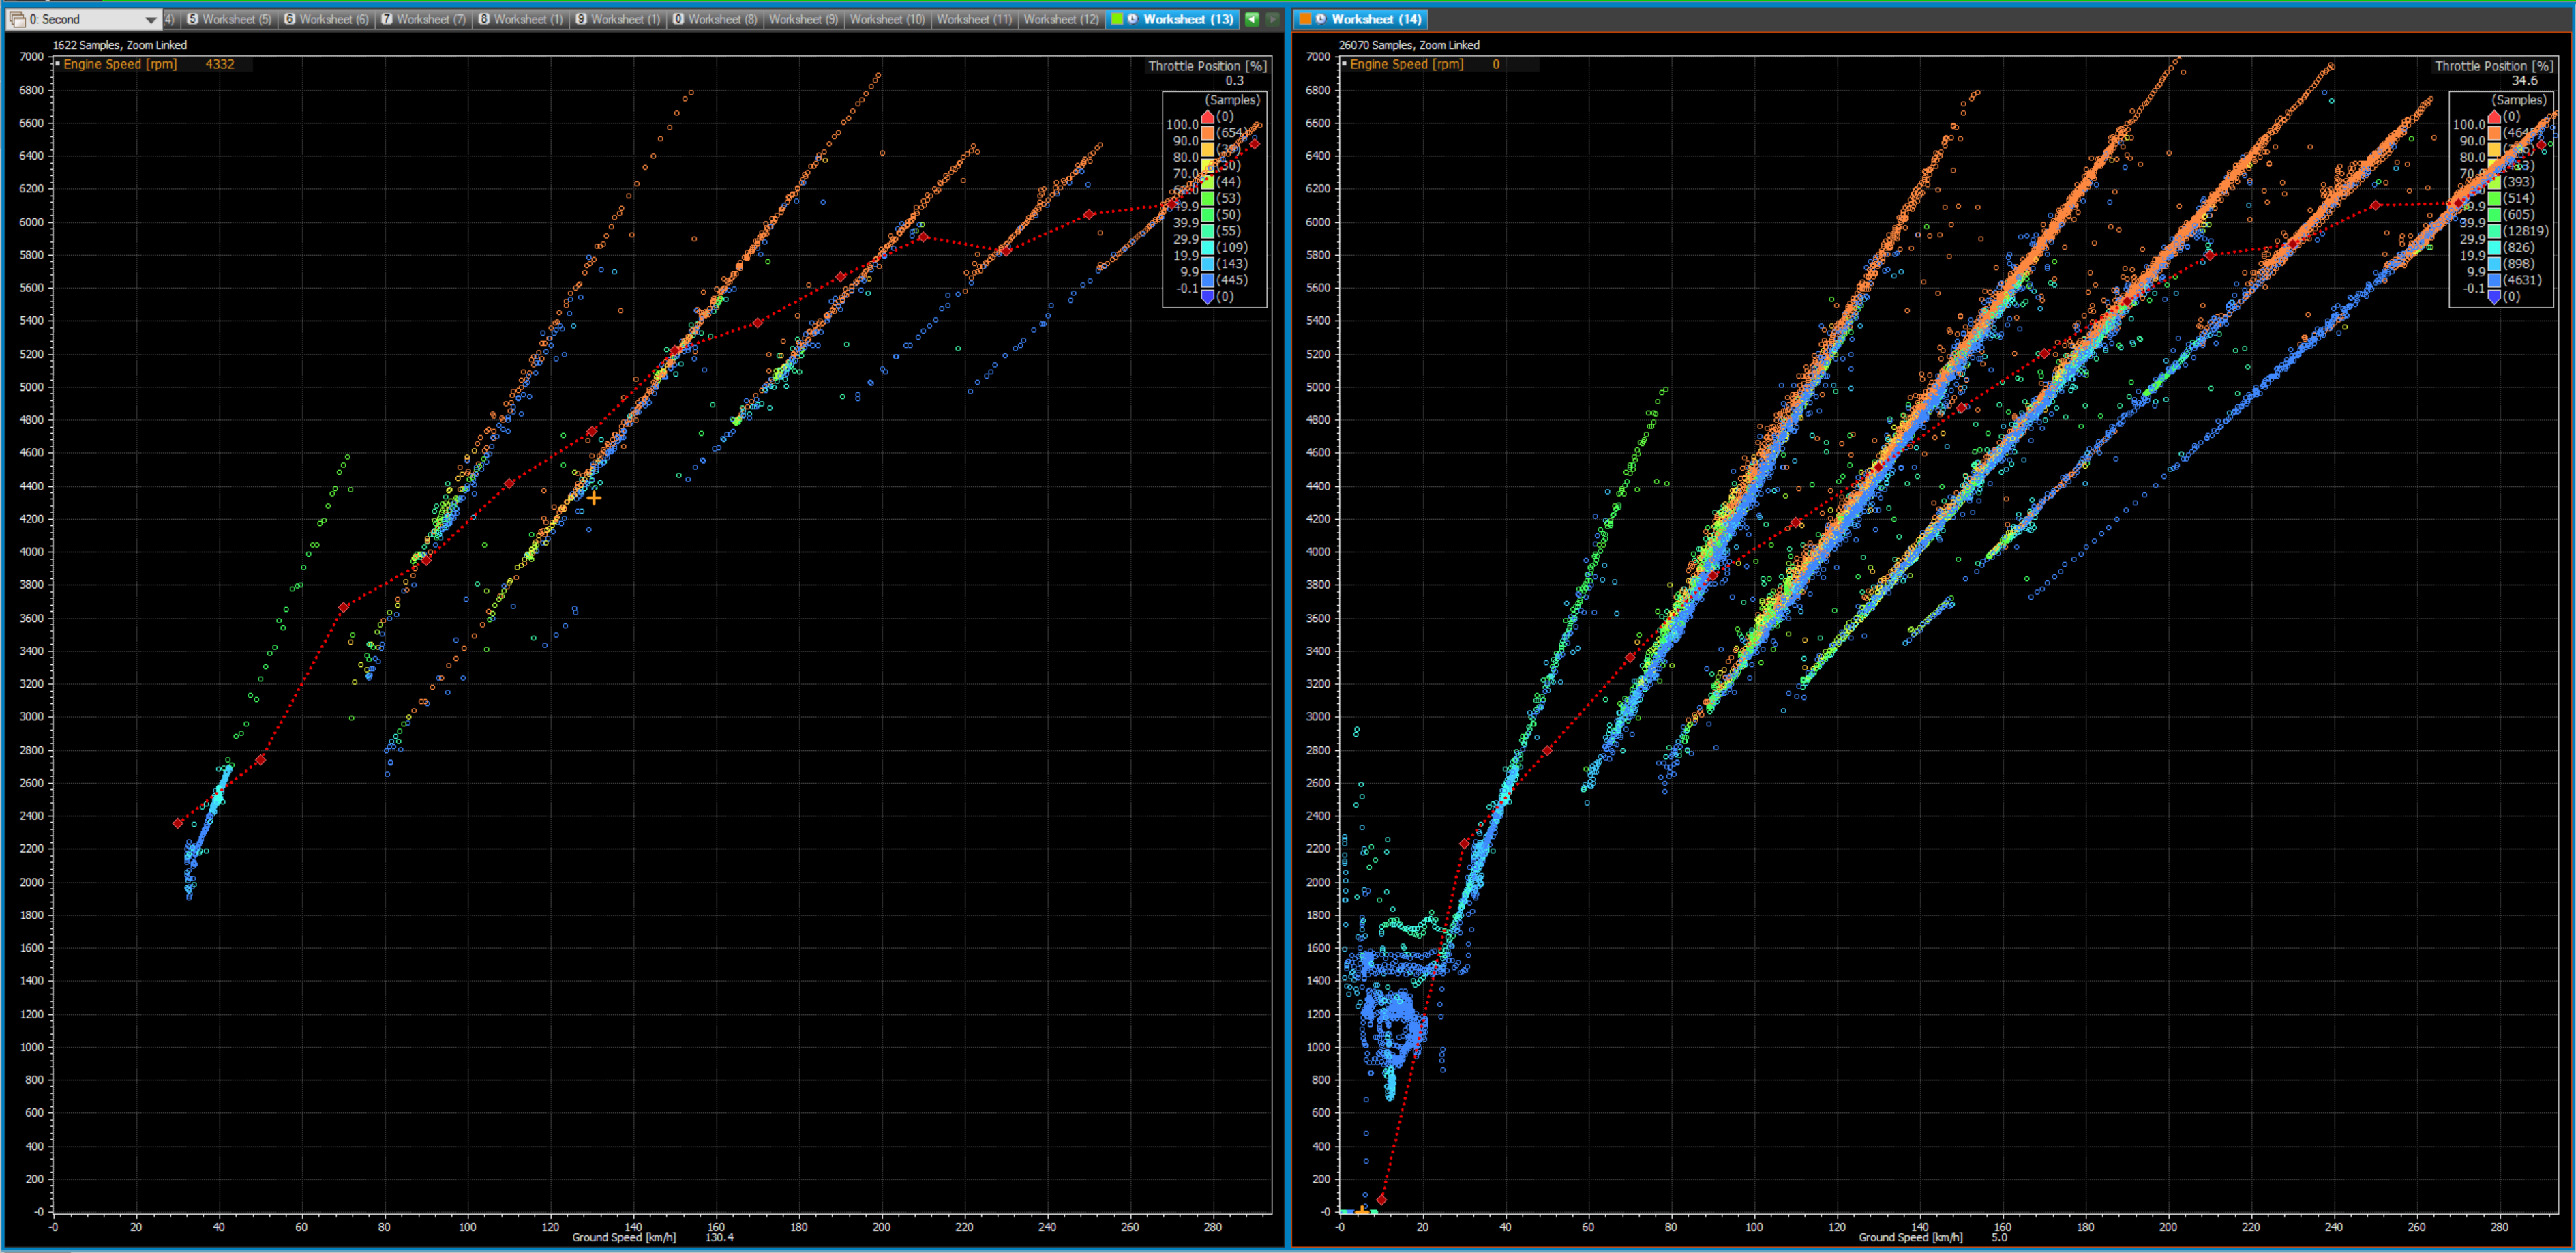Screen dimensions: 2576x1253
Task: Click the '(Samples)' legend header in right plot
Action: pyautogui.click(x=2519, y=100)
